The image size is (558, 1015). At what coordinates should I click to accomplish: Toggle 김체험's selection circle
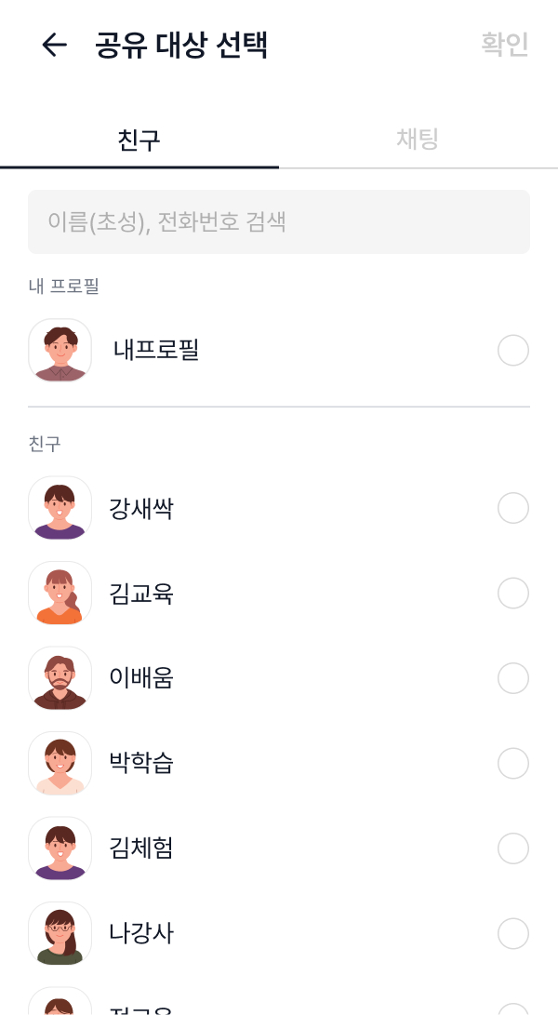[513, 848]
